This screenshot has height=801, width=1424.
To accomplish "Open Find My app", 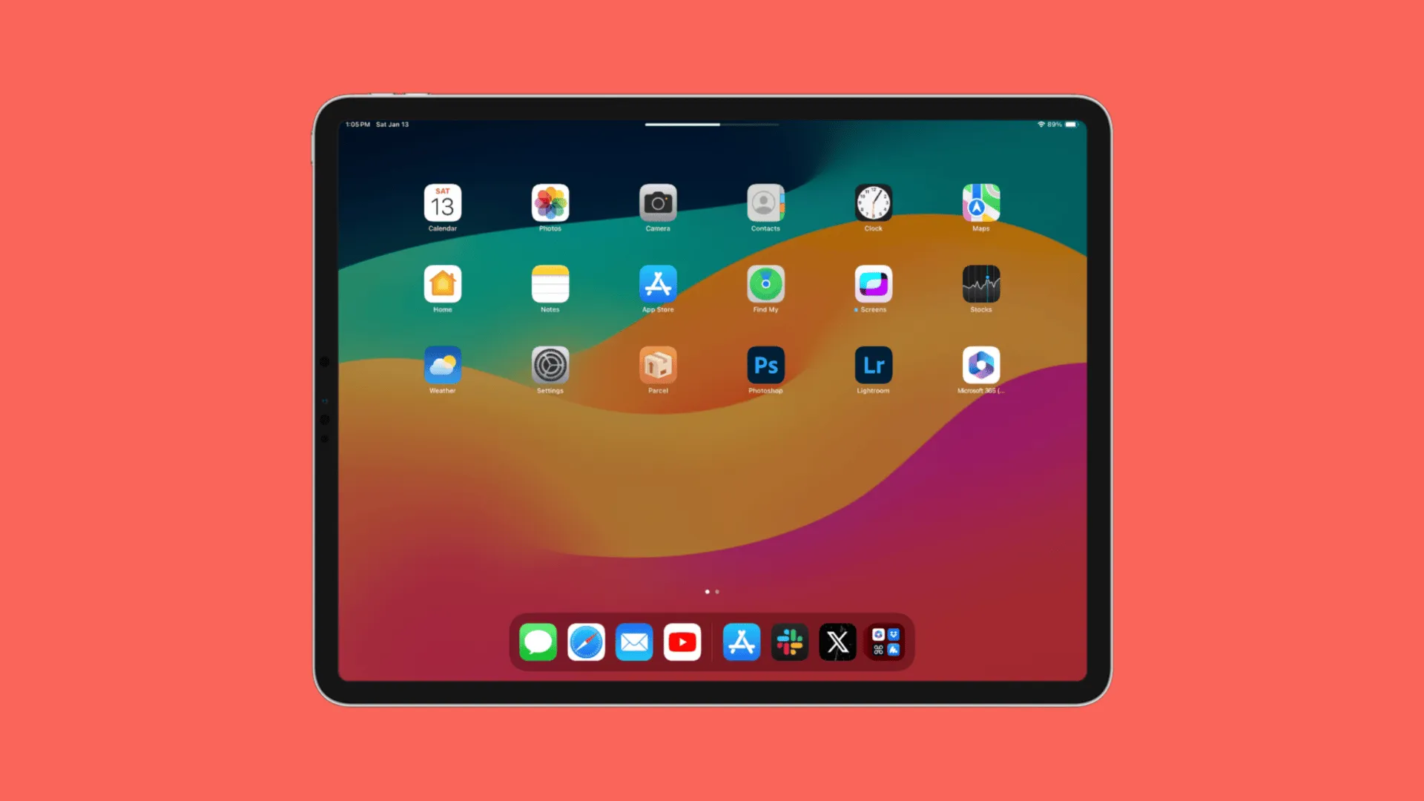I will pos(766,283).
